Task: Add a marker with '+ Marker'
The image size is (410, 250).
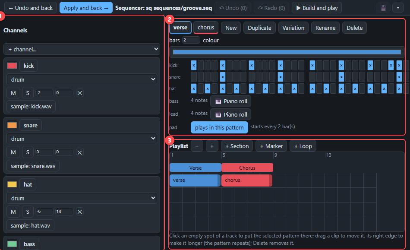Action: 271,146
